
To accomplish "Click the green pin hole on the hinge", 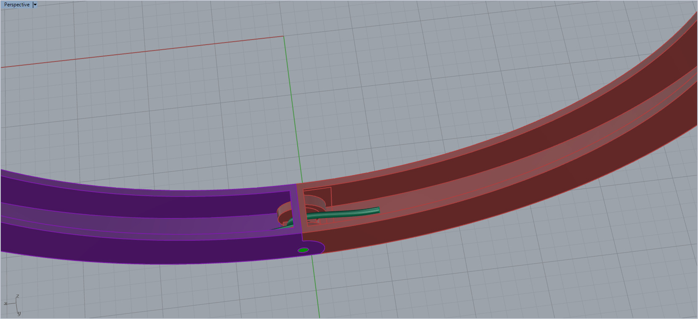I will (303, 250).
